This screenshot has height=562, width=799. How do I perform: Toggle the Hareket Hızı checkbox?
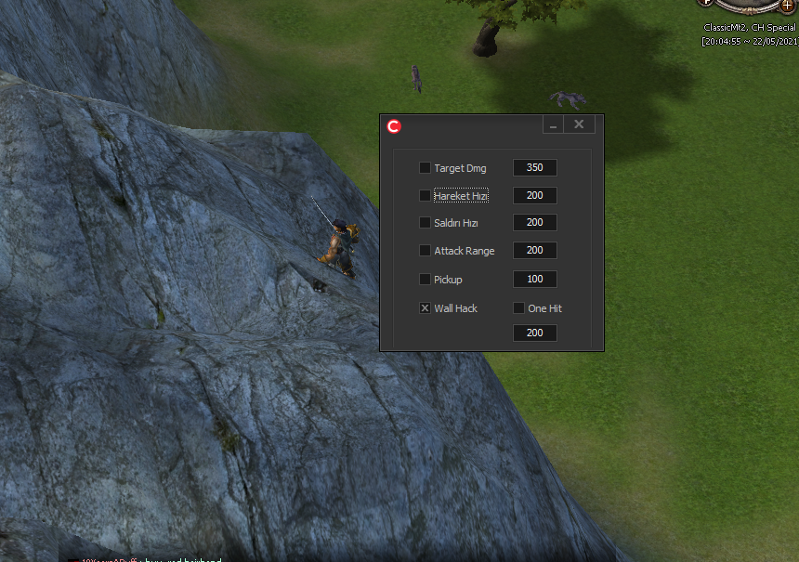click(425, 196)
